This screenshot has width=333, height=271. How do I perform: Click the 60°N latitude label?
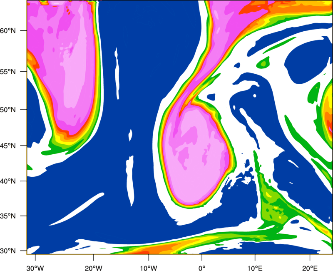[x=8, y=30]
